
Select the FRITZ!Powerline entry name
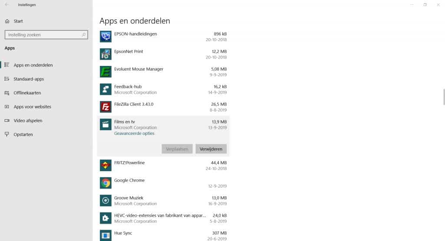pos(130,163)
